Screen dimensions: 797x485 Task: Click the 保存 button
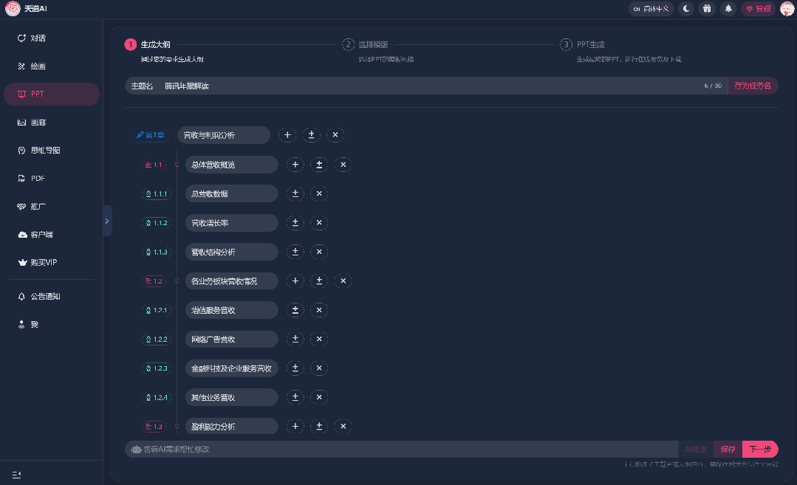(x=728, y=449)
